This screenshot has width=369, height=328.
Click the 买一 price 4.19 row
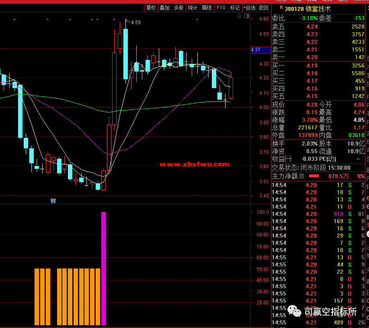tap(318, 66)
